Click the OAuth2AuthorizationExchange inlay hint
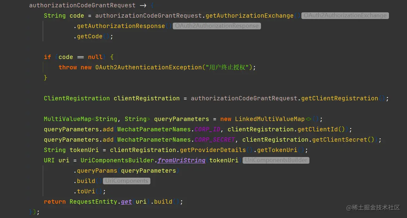Viewport: 407px width, 218px height. [345, 16]
